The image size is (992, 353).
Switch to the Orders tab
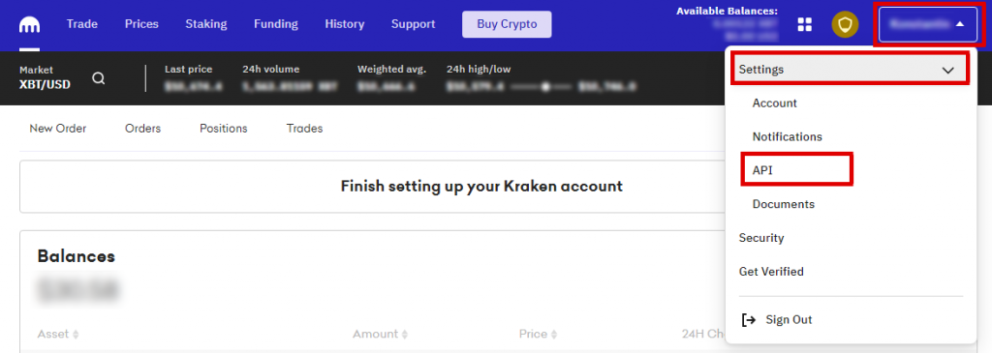[143, 129]
